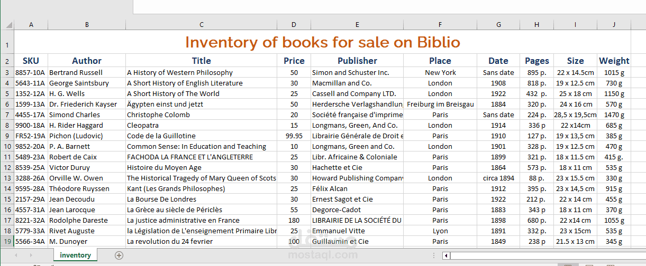
Task: Click previous sheet navigation arrow
Action: click(16, 255)
